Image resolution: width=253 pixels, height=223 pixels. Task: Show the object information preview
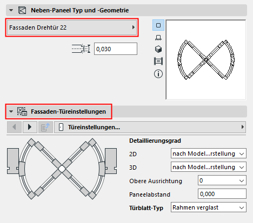coord(158,74)
